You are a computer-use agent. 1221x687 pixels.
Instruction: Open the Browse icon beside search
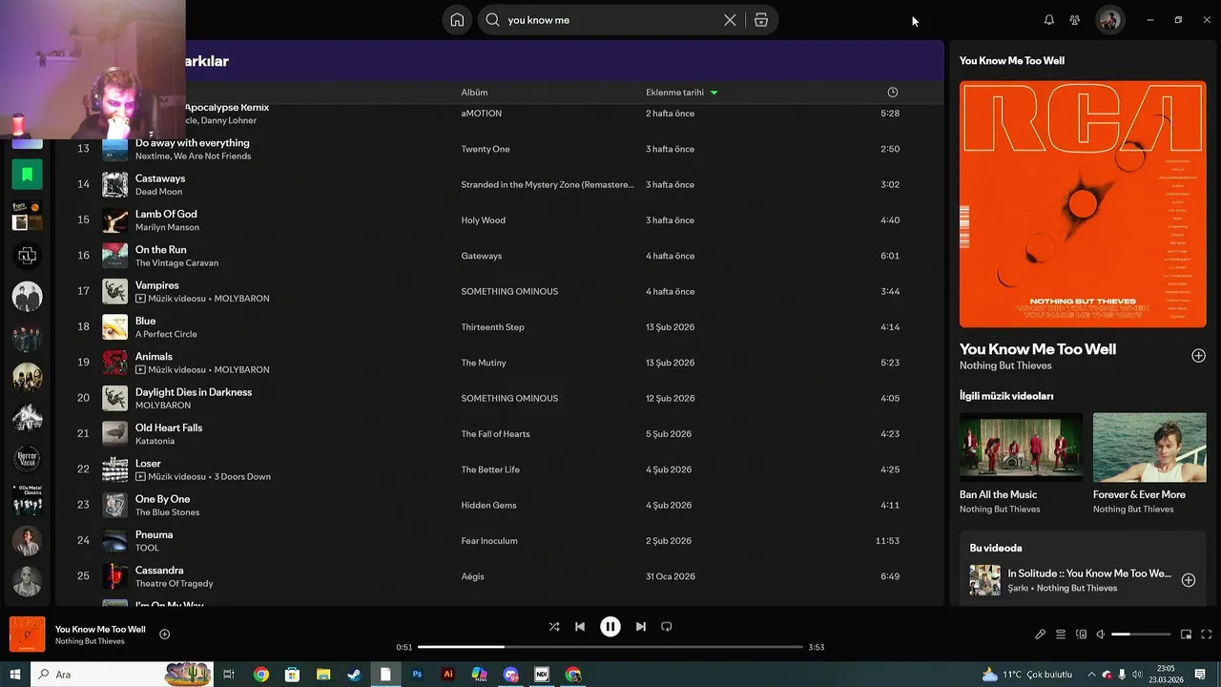761,20
